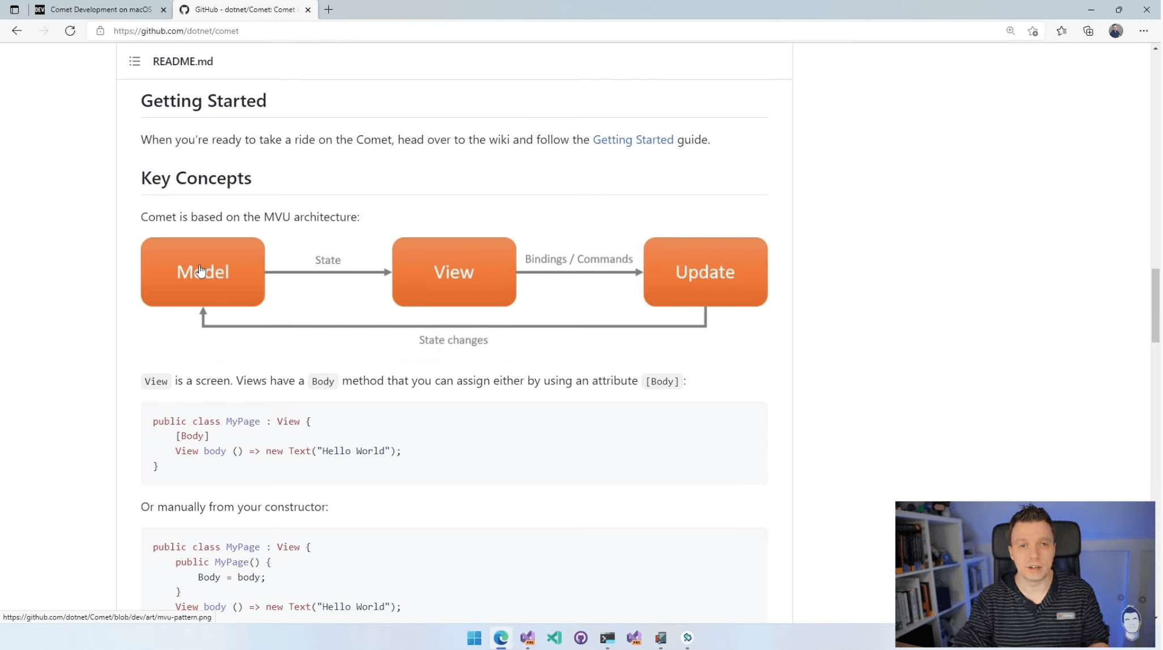Open the Collections panel
Image resolution: width=1163 pixels, height=650 pixels.
[1088, 31]
